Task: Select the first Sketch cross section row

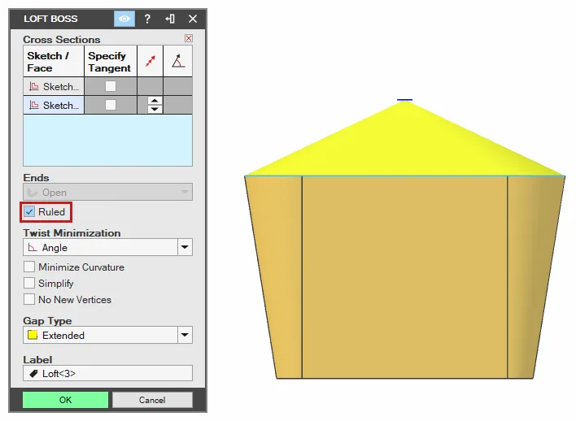Action: coord(54,87)
